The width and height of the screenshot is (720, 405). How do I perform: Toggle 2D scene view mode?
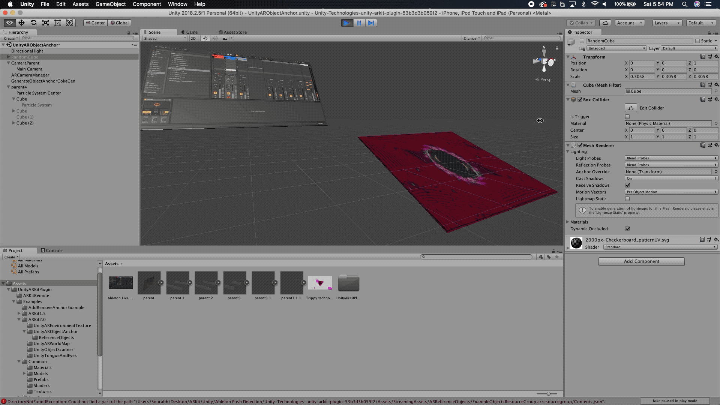tap(193, 38)
